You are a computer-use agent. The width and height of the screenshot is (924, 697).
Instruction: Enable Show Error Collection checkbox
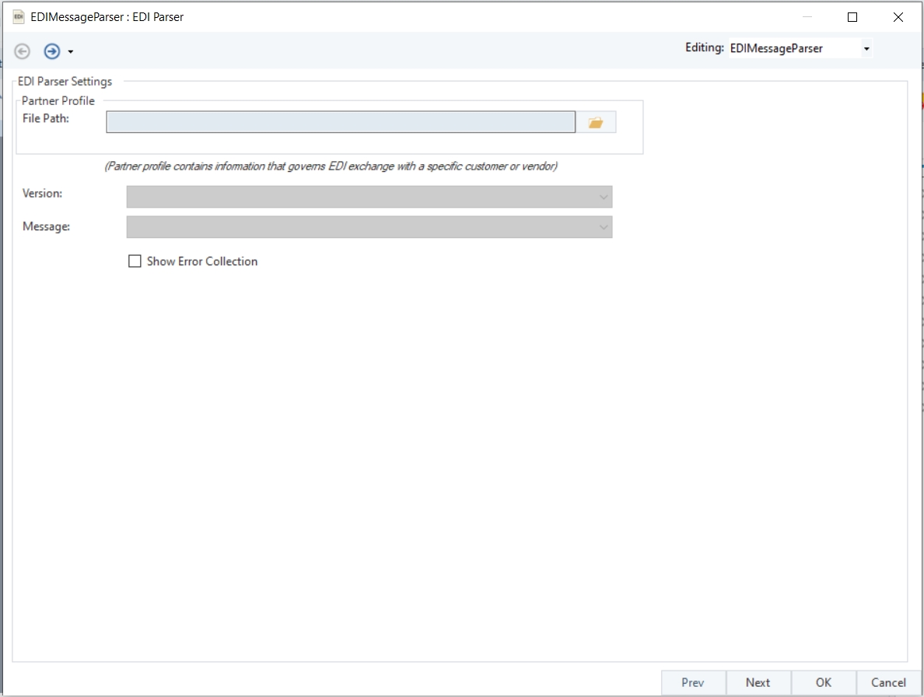(x=135, y=261)
